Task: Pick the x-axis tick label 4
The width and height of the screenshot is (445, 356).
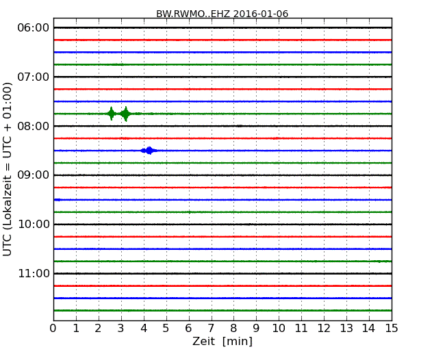Action: pyautogui.click(x=144, y=328)
